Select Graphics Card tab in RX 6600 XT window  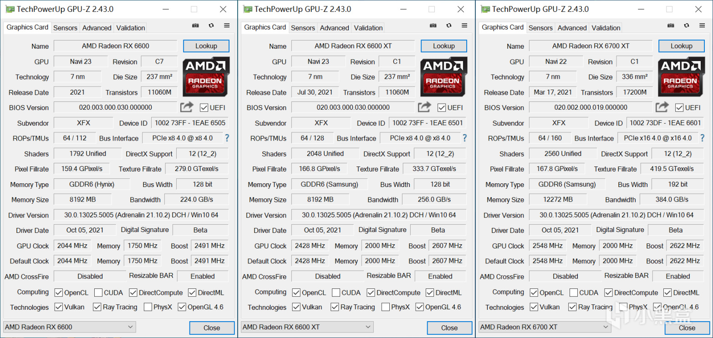click(x=265, y=27)
